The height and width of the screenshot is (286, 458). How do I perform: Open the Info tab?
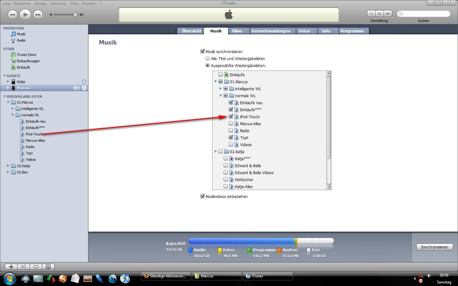click(326, 31)
